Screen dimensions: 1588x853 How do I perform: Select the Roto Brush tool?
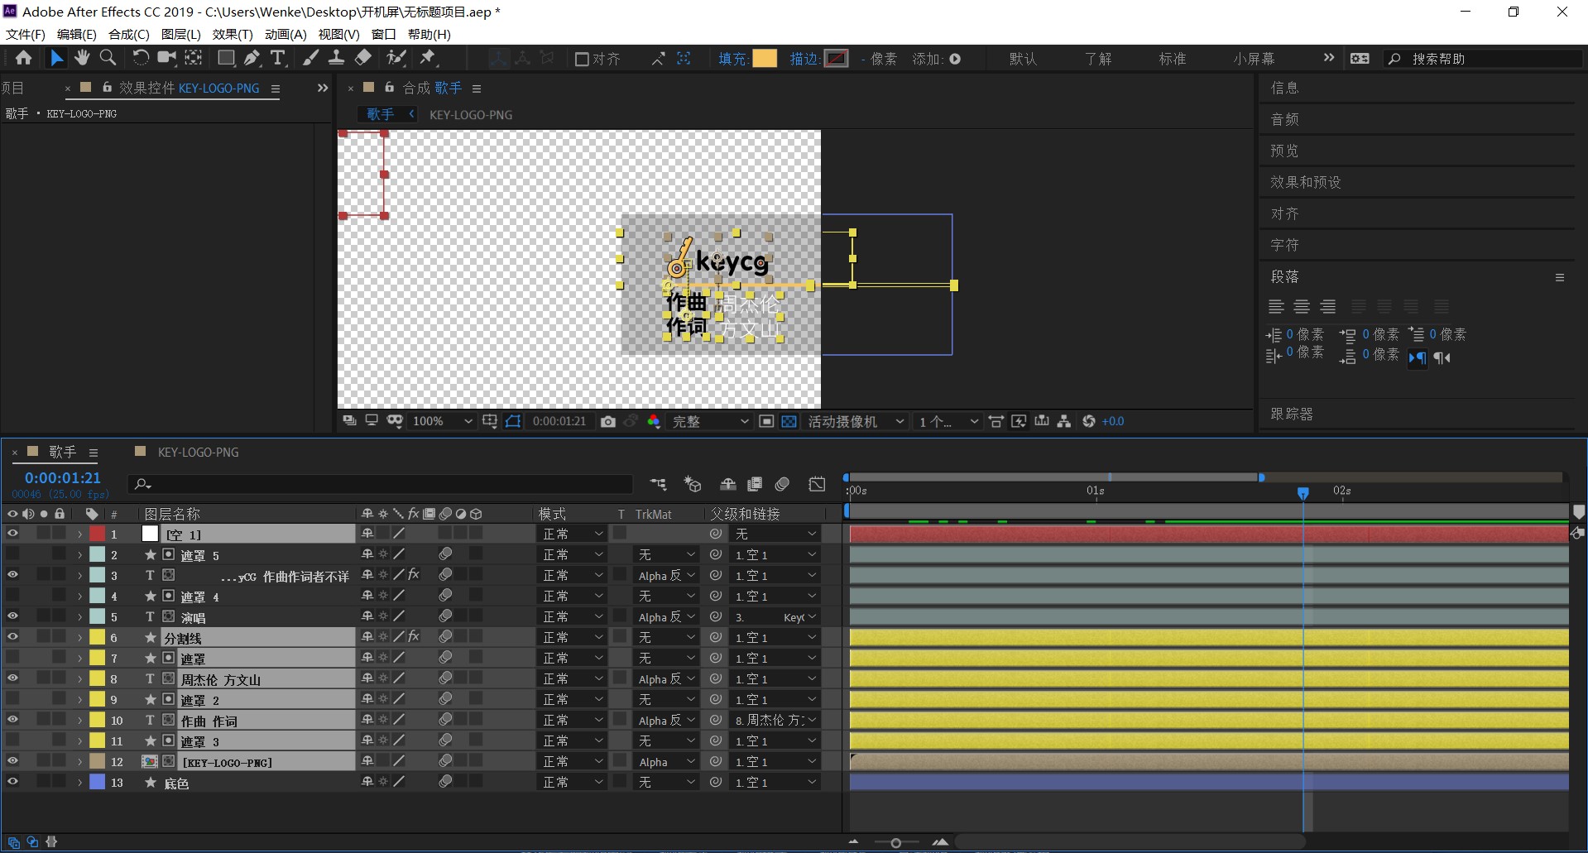point(396,58)
